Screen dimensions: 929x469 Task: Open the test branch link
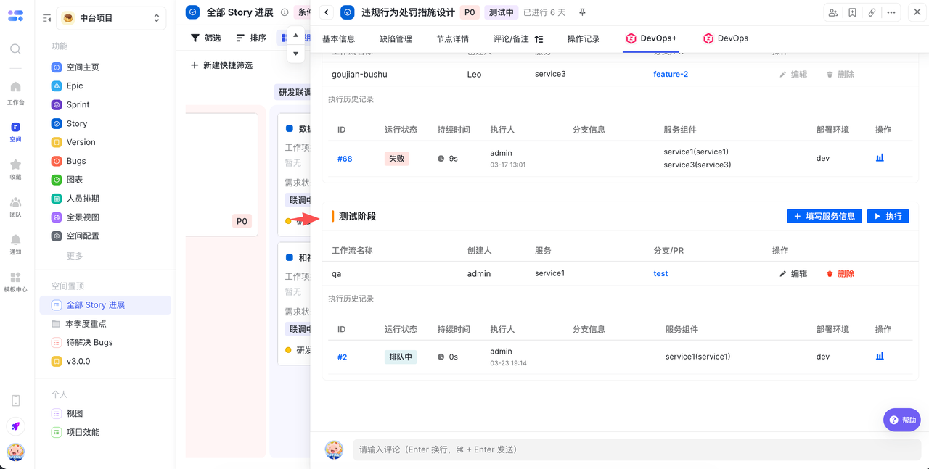click(x=660, y=273)
